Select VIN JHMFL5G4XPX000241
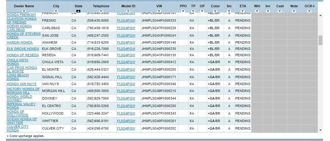This screenshot has height=141, width=330. tap(159, 35)
